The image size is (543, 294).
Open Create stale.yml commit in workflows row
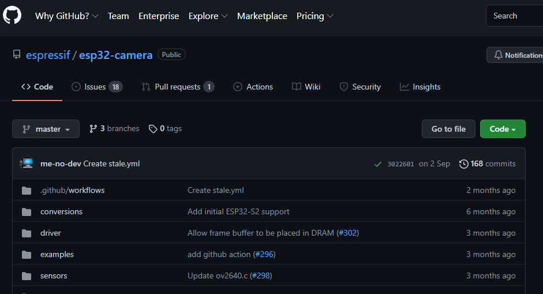tap(215, 191)
